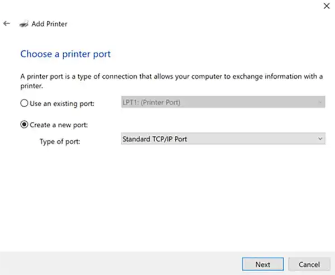Open the Type of port dropdown
Image resolution: width=335 pixels, height=275 pixels.
click(x=223, y=139)
